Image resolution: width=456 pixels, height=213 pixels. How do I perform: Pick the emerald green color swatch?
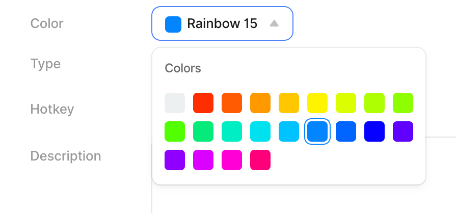click(203, 131)
